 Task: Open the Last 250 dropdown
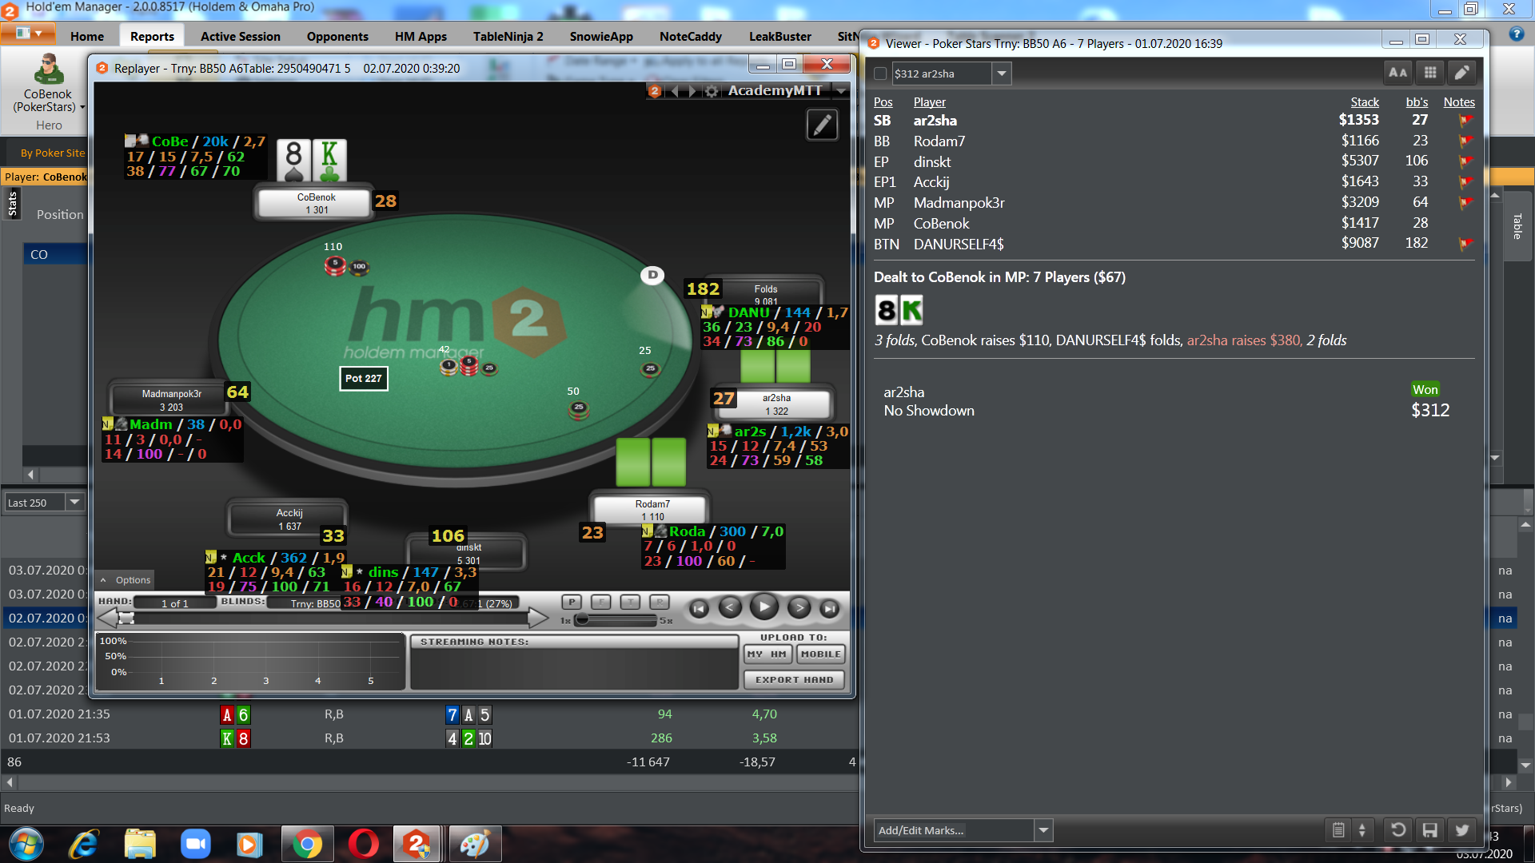(x=74, y=502)
